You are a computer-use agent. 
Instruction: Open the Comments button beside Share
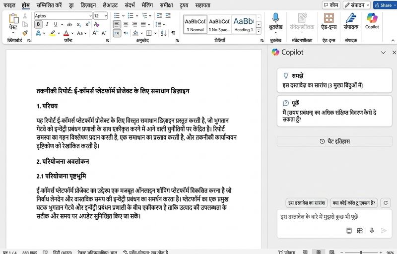331,5
